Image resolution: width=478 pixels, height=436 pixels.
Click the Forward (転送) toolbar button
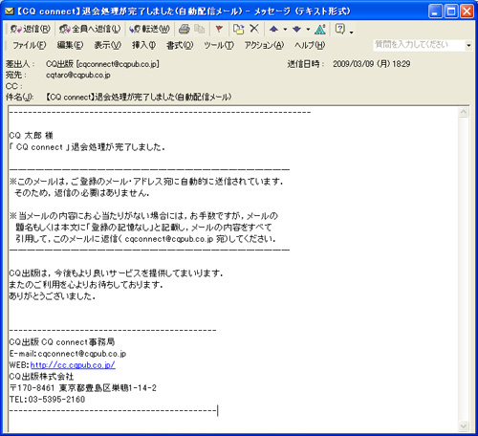[149, 29]
